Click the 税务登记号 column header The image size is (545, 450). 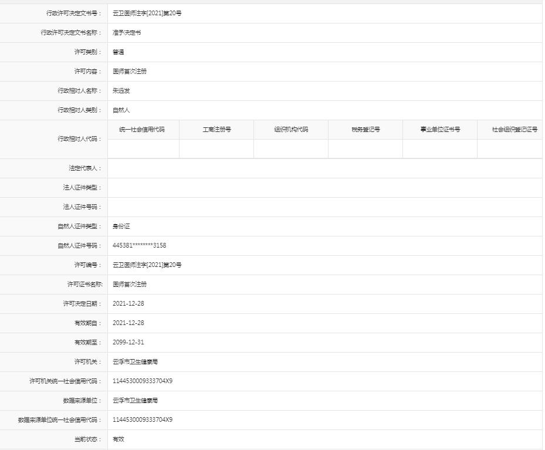click(365, 130)
